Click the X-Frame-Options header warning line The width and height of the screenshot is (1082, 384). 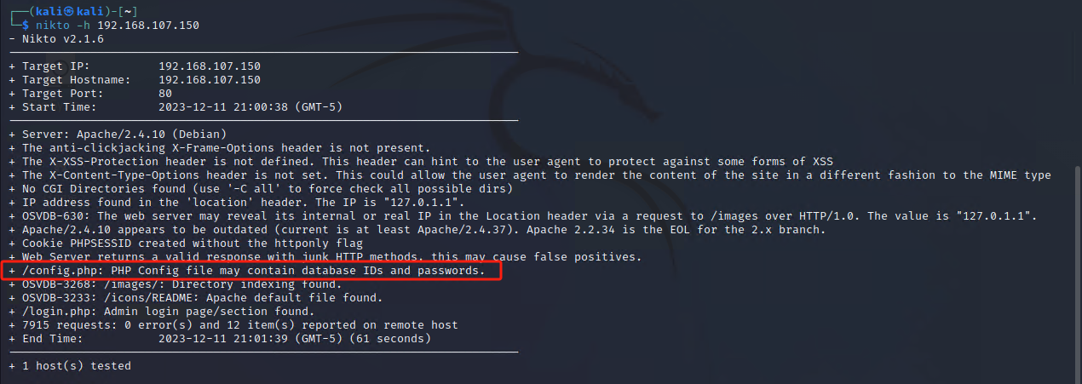(220, 148)
